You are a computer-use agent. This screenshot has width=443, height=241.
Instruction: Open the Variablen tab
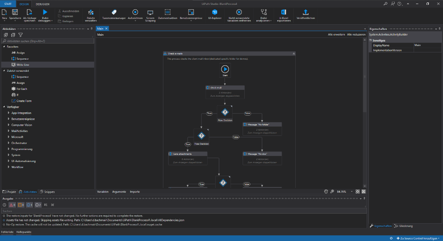[x=103, y=191]
